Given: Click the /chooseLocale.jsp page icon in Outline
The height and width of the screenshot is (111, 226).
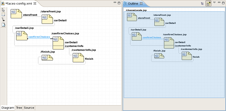Looking at the screenshot, I should coord(132,17).
